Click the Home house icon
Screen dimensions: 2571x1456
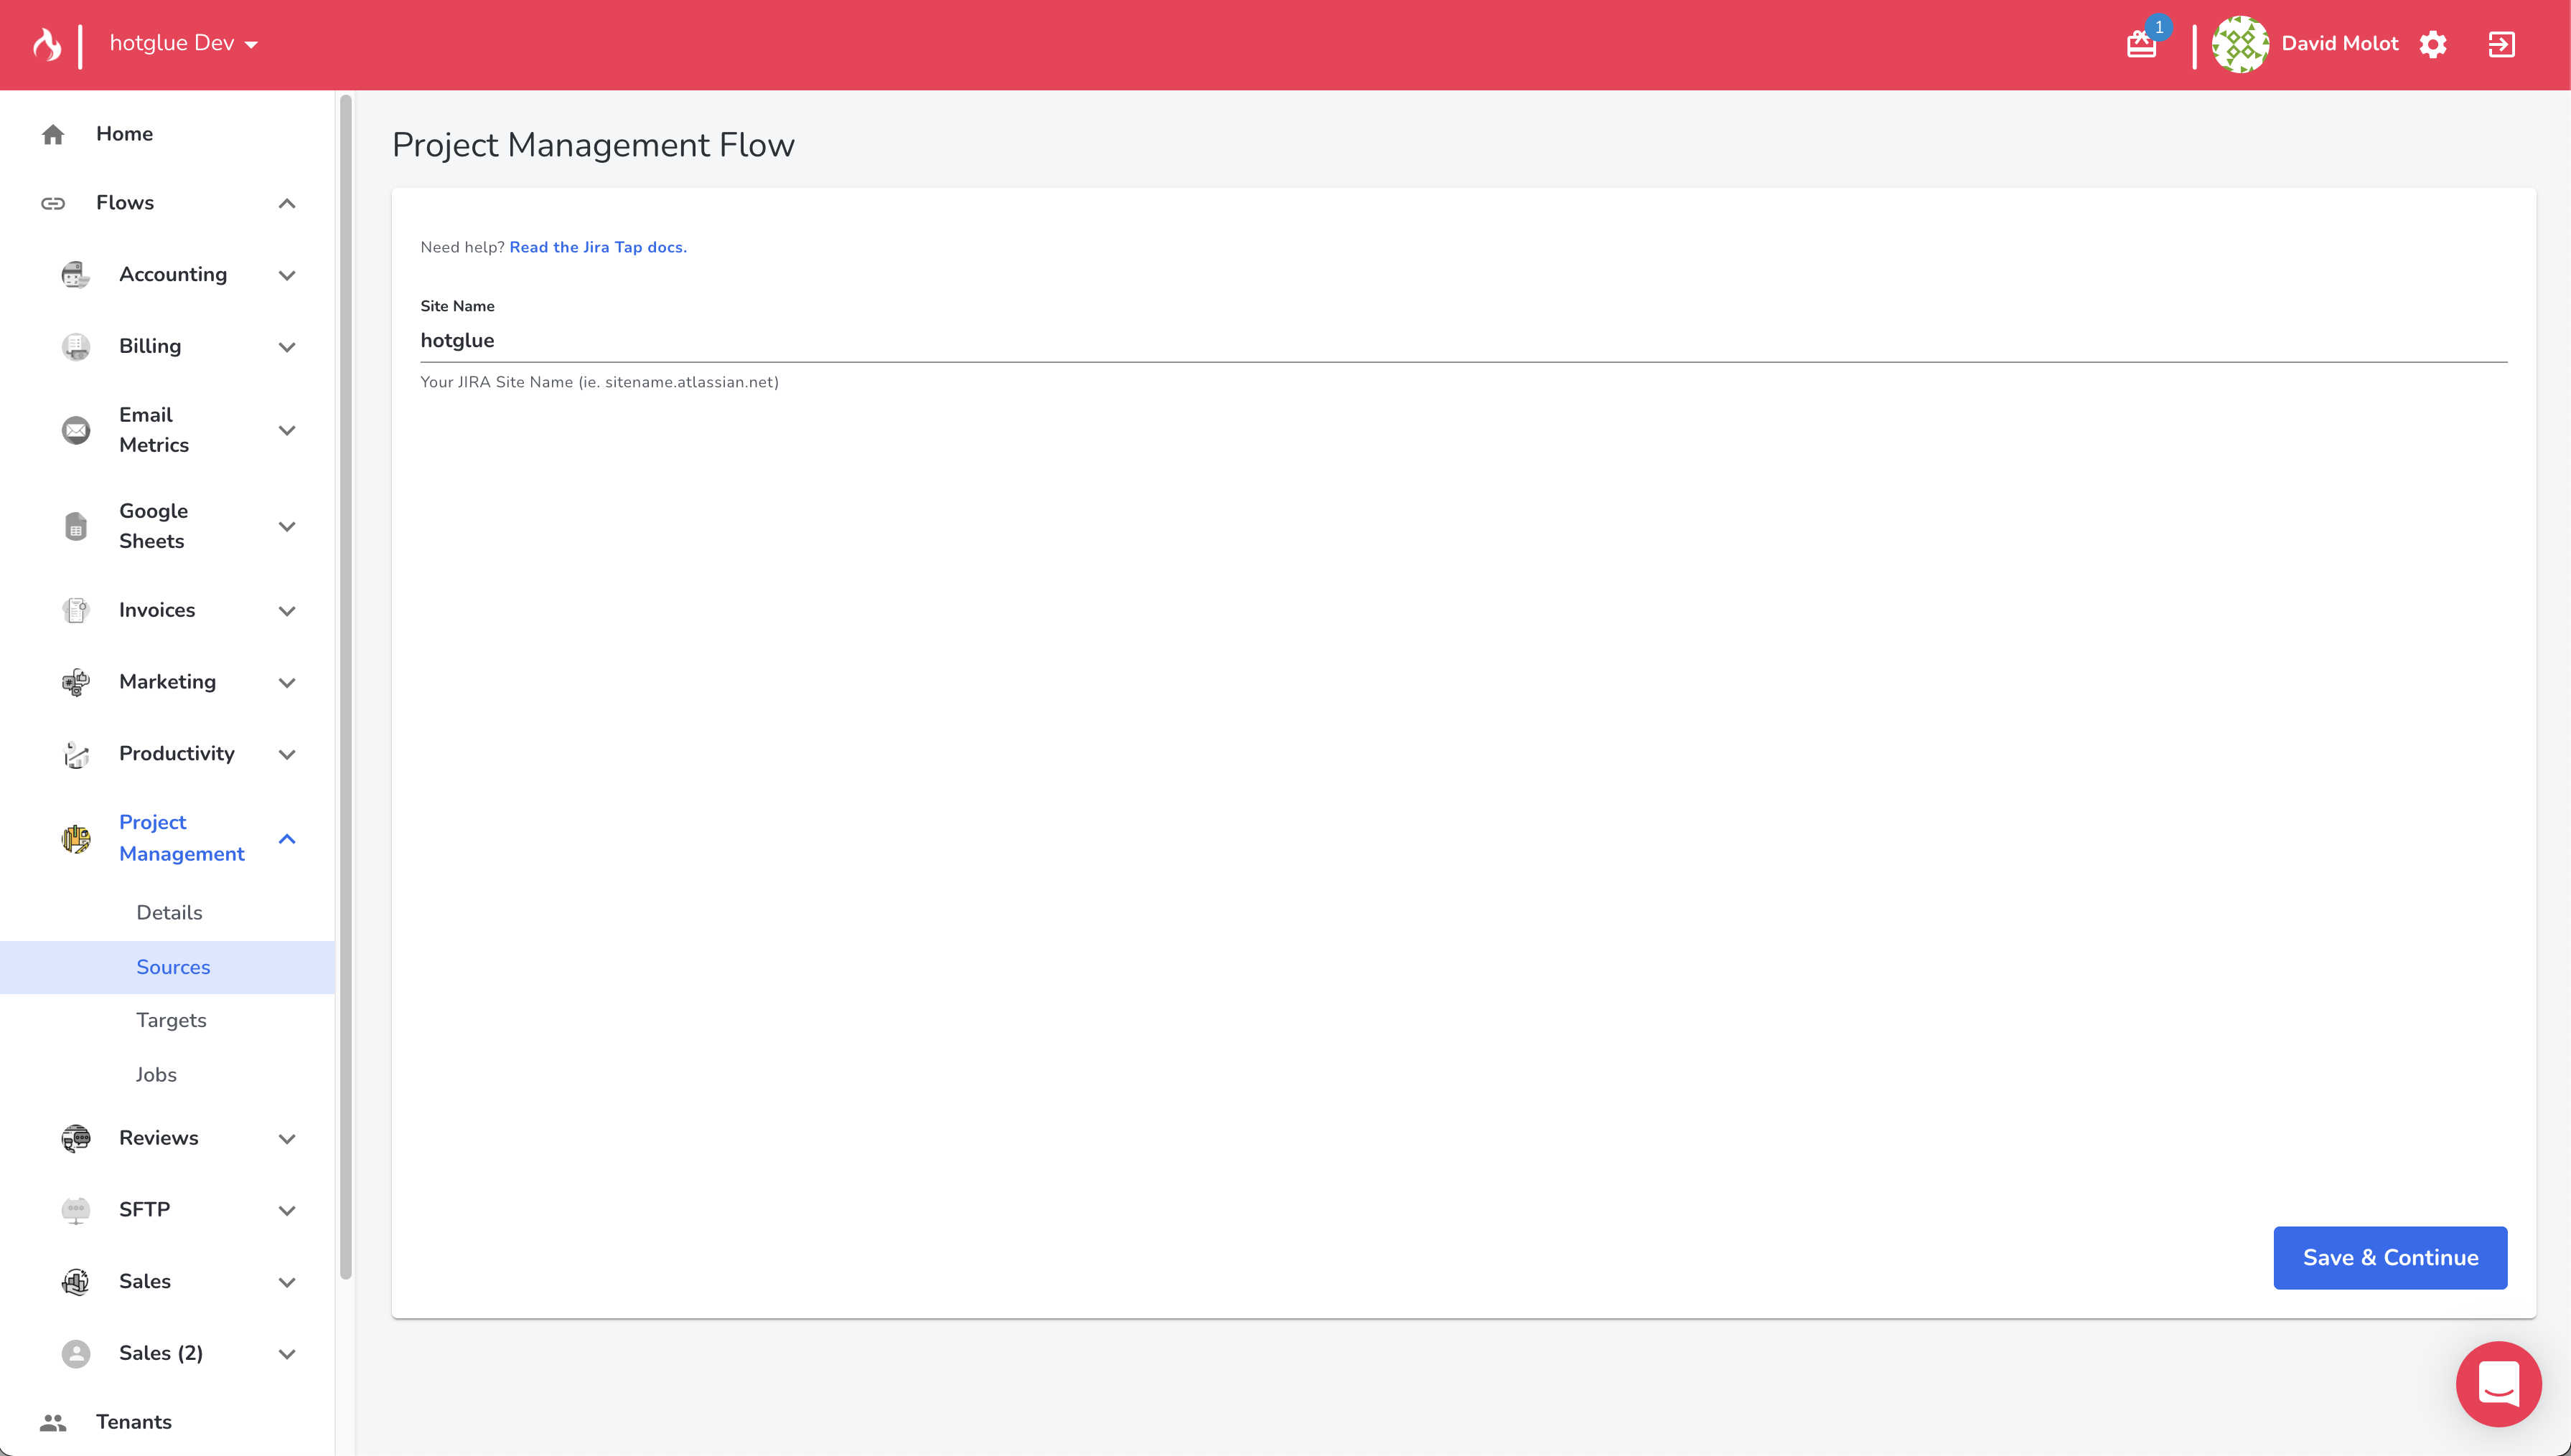(53, 134)
